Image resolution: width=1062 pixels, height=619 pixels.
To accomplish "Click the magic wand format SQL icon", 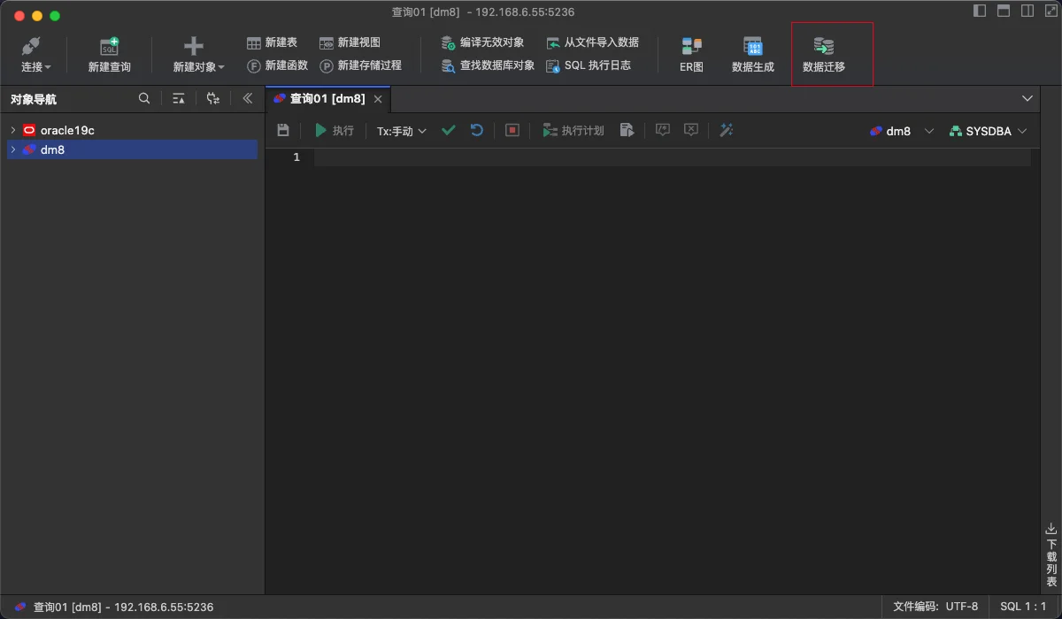I will pos(727,130).
